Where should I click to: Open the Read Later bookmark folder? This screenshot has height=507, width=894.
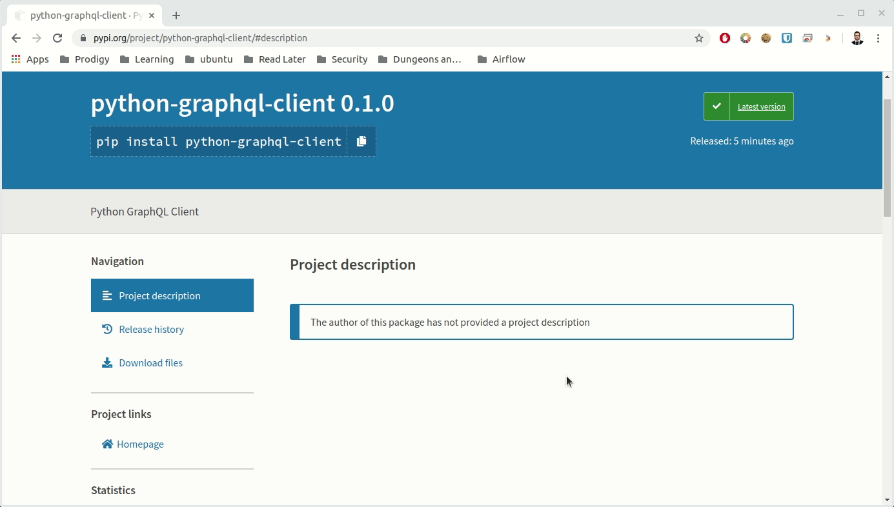[x=275, y=59]
